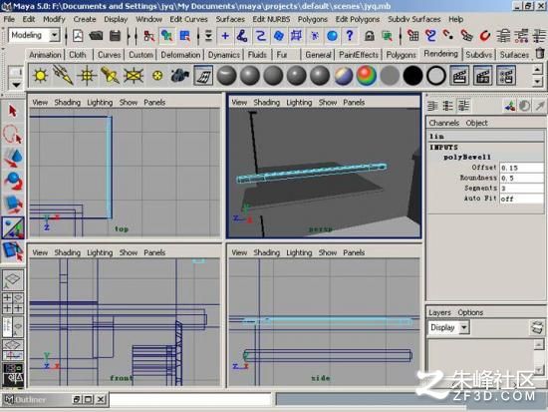Click polyBevel1 input node name
The image size is (548, 412).
coord(466,157)
